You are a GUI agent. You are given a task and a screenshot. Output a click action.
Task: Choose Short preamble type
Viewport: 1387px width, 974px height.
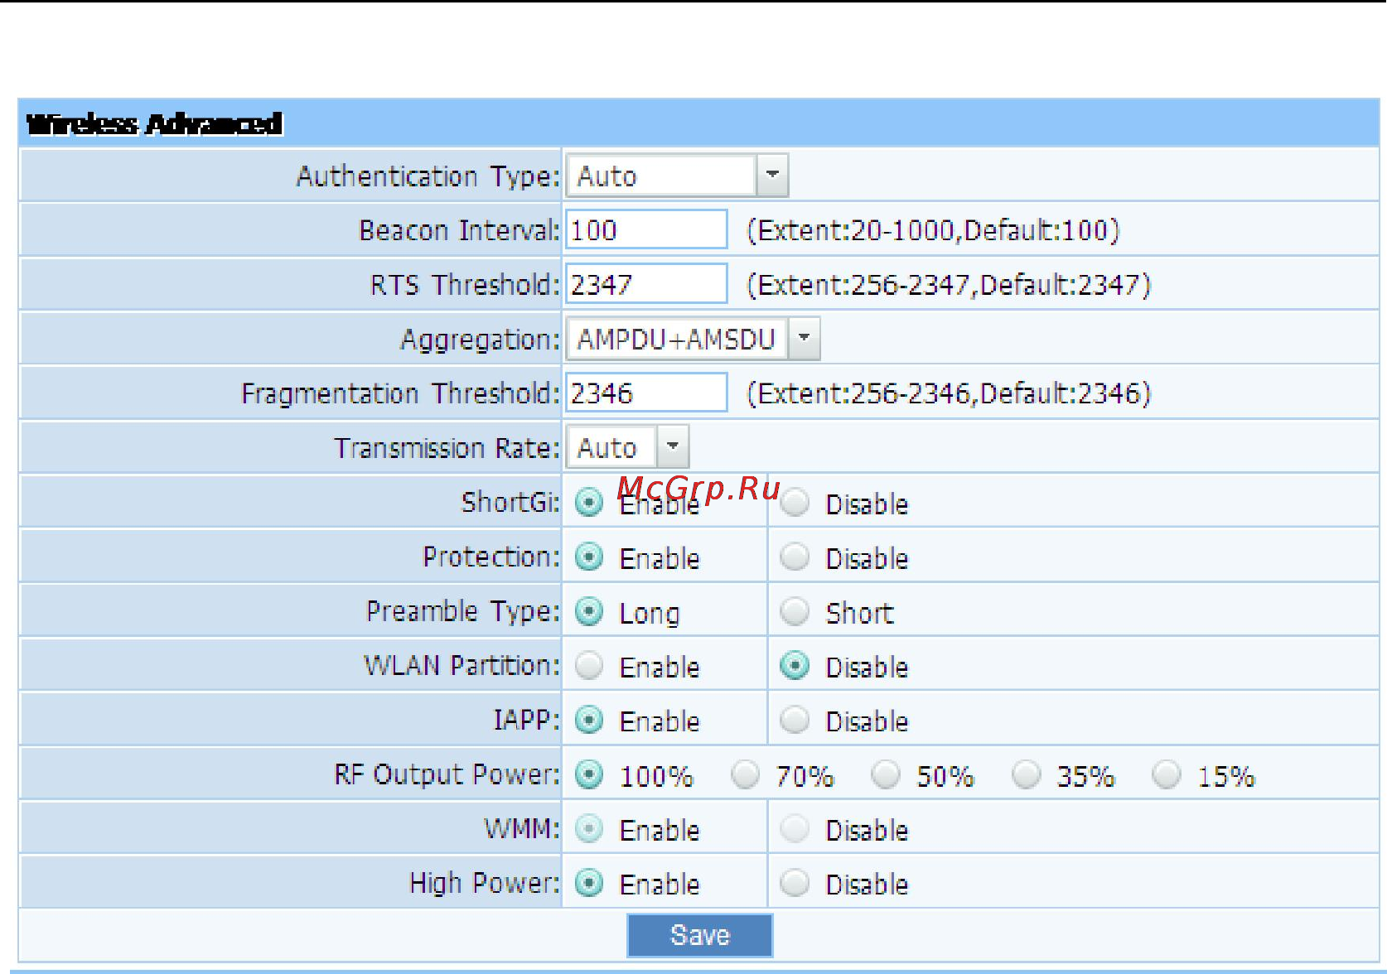click(795, 611)
